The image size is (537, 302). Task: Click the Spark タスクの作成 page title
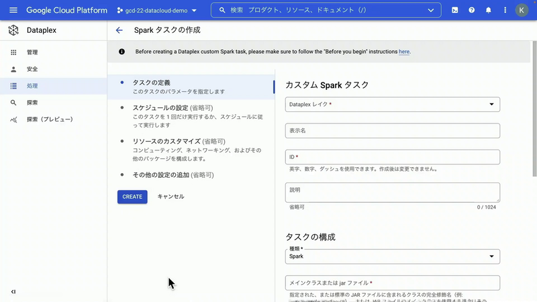[167, 30]
